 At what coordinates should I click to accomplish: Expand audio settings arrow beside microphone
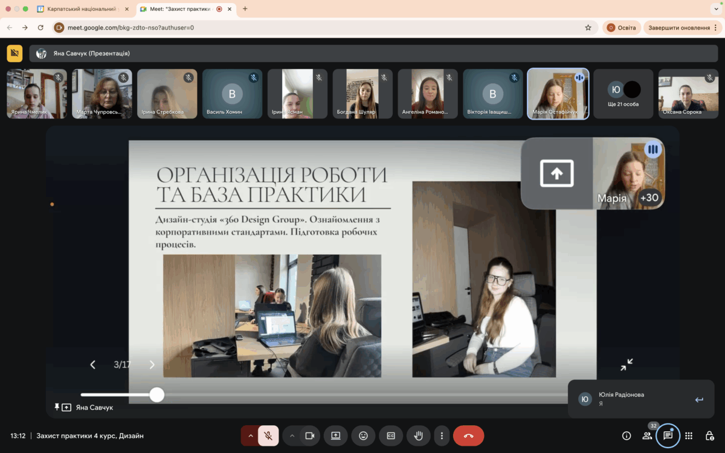[250, 435]
